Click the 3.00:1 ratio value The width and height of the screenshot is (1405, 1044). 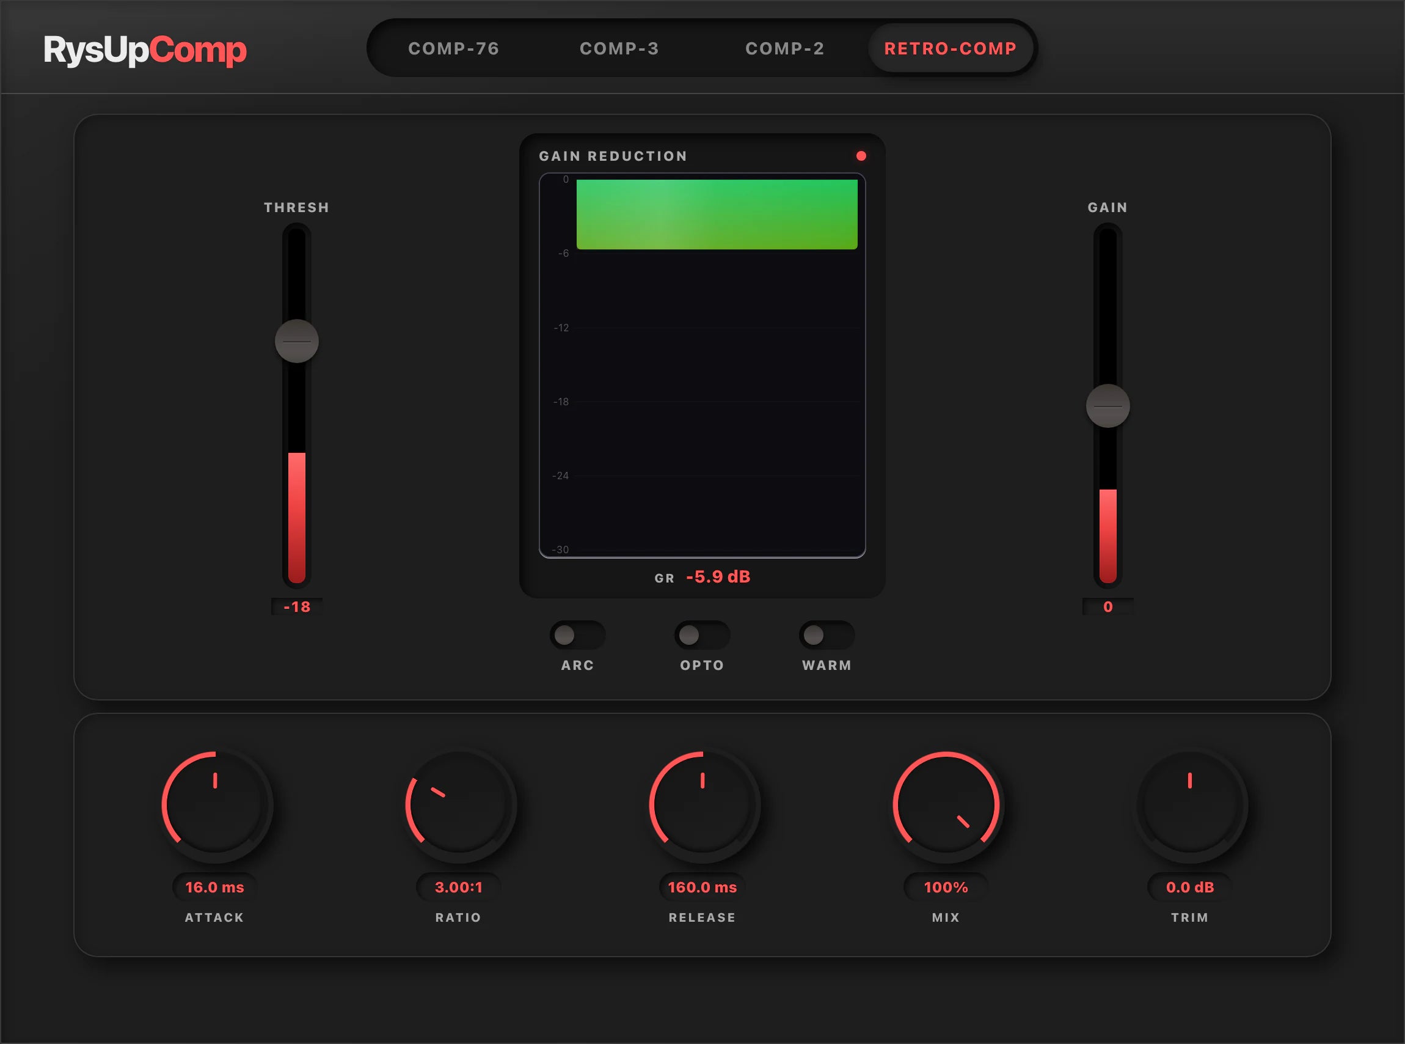pyautogui.click(x=458, y=888)
